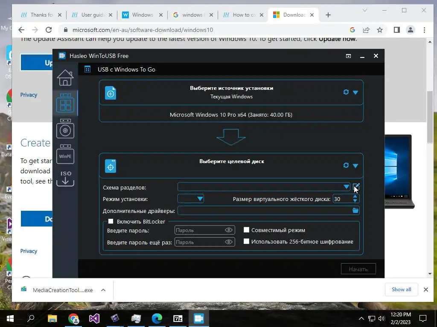
Task: Browse for additional drivers folder icon
Action: [355, 210]
